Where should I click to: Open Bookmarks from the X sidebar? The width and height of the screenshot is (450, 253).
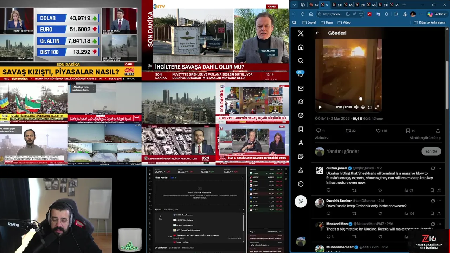(x=301, y=129)
